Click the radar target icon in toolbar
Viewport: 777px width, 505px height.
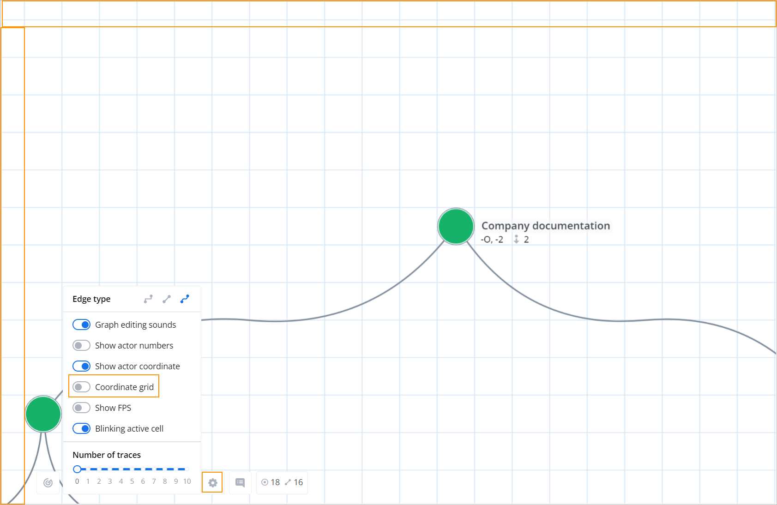[48, 483]
